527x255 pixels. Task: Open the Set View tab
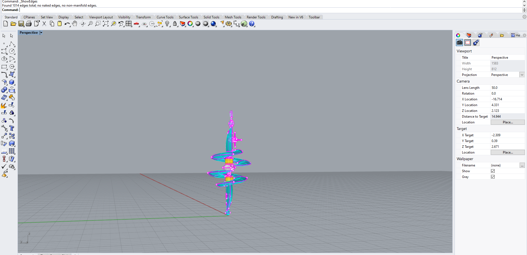47,17
